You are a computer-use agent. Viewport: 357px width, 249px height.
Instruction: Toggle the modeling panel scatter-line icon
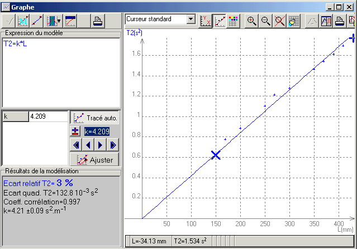click(x=220, y=21)
